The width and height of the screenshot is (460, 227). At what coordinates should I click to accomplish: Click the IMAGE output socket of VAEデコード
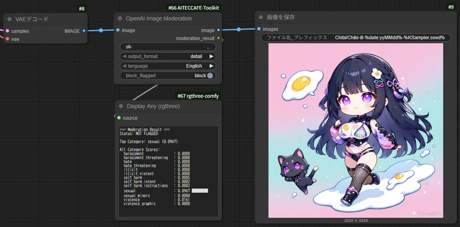click(84, 31)
